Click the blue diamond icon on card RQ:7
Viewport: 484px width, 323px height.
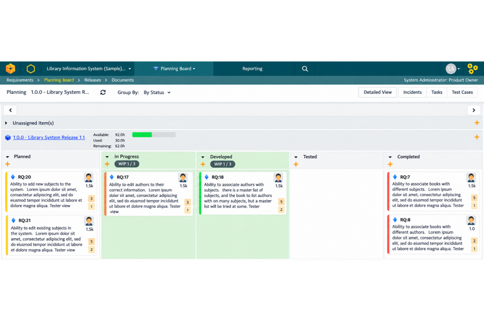point(395,177)
